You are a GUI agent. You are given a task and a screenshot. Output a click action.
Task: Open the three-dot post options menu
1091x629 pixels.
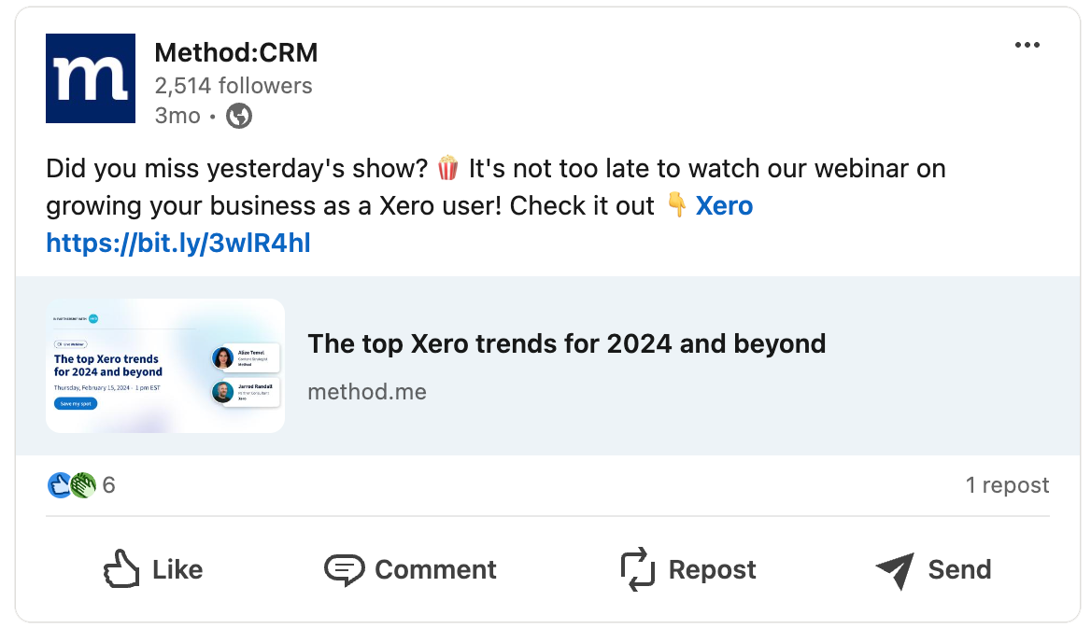click(1027, 46)
